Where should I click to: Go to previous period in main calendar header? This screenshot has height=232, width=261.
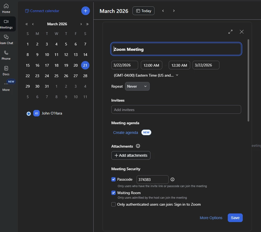click(x=163, y=11)
